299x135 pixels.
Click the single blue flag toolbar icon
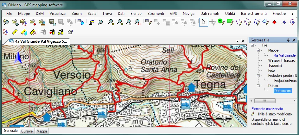(283, 22)
